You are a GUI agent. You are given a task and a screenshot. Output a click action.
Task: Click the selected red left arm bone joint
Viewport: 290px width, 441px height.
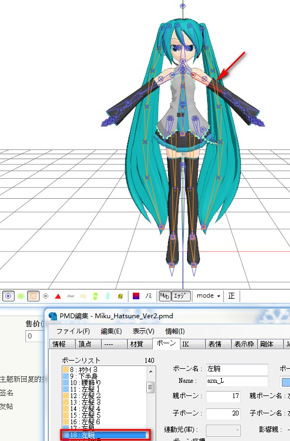[193, 75]
